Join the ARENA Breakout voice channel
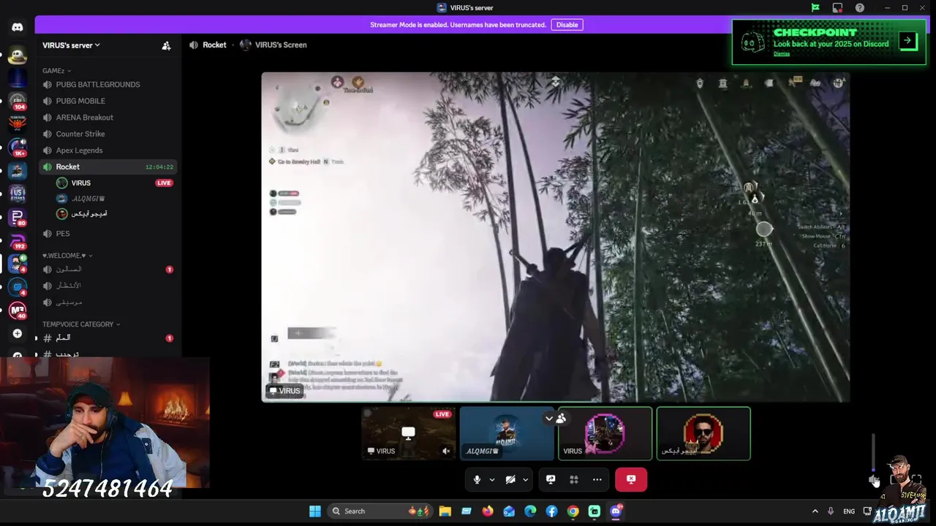936x526 pixels. coord(107,118)
